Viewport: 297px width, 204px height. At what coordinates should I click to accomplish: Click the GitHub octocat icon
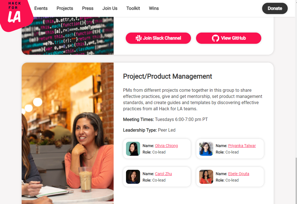[215, 38]
